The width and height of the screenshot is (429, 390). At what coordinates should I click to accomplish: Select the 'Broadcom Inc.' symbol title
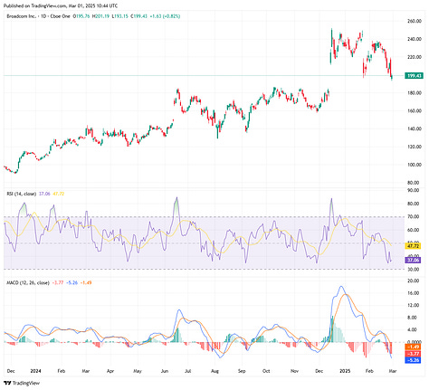[21, 16]
